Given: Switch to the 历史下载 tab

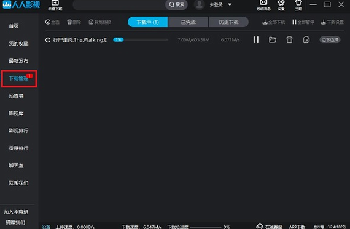Looking at the screenshot, I should 228,22.
